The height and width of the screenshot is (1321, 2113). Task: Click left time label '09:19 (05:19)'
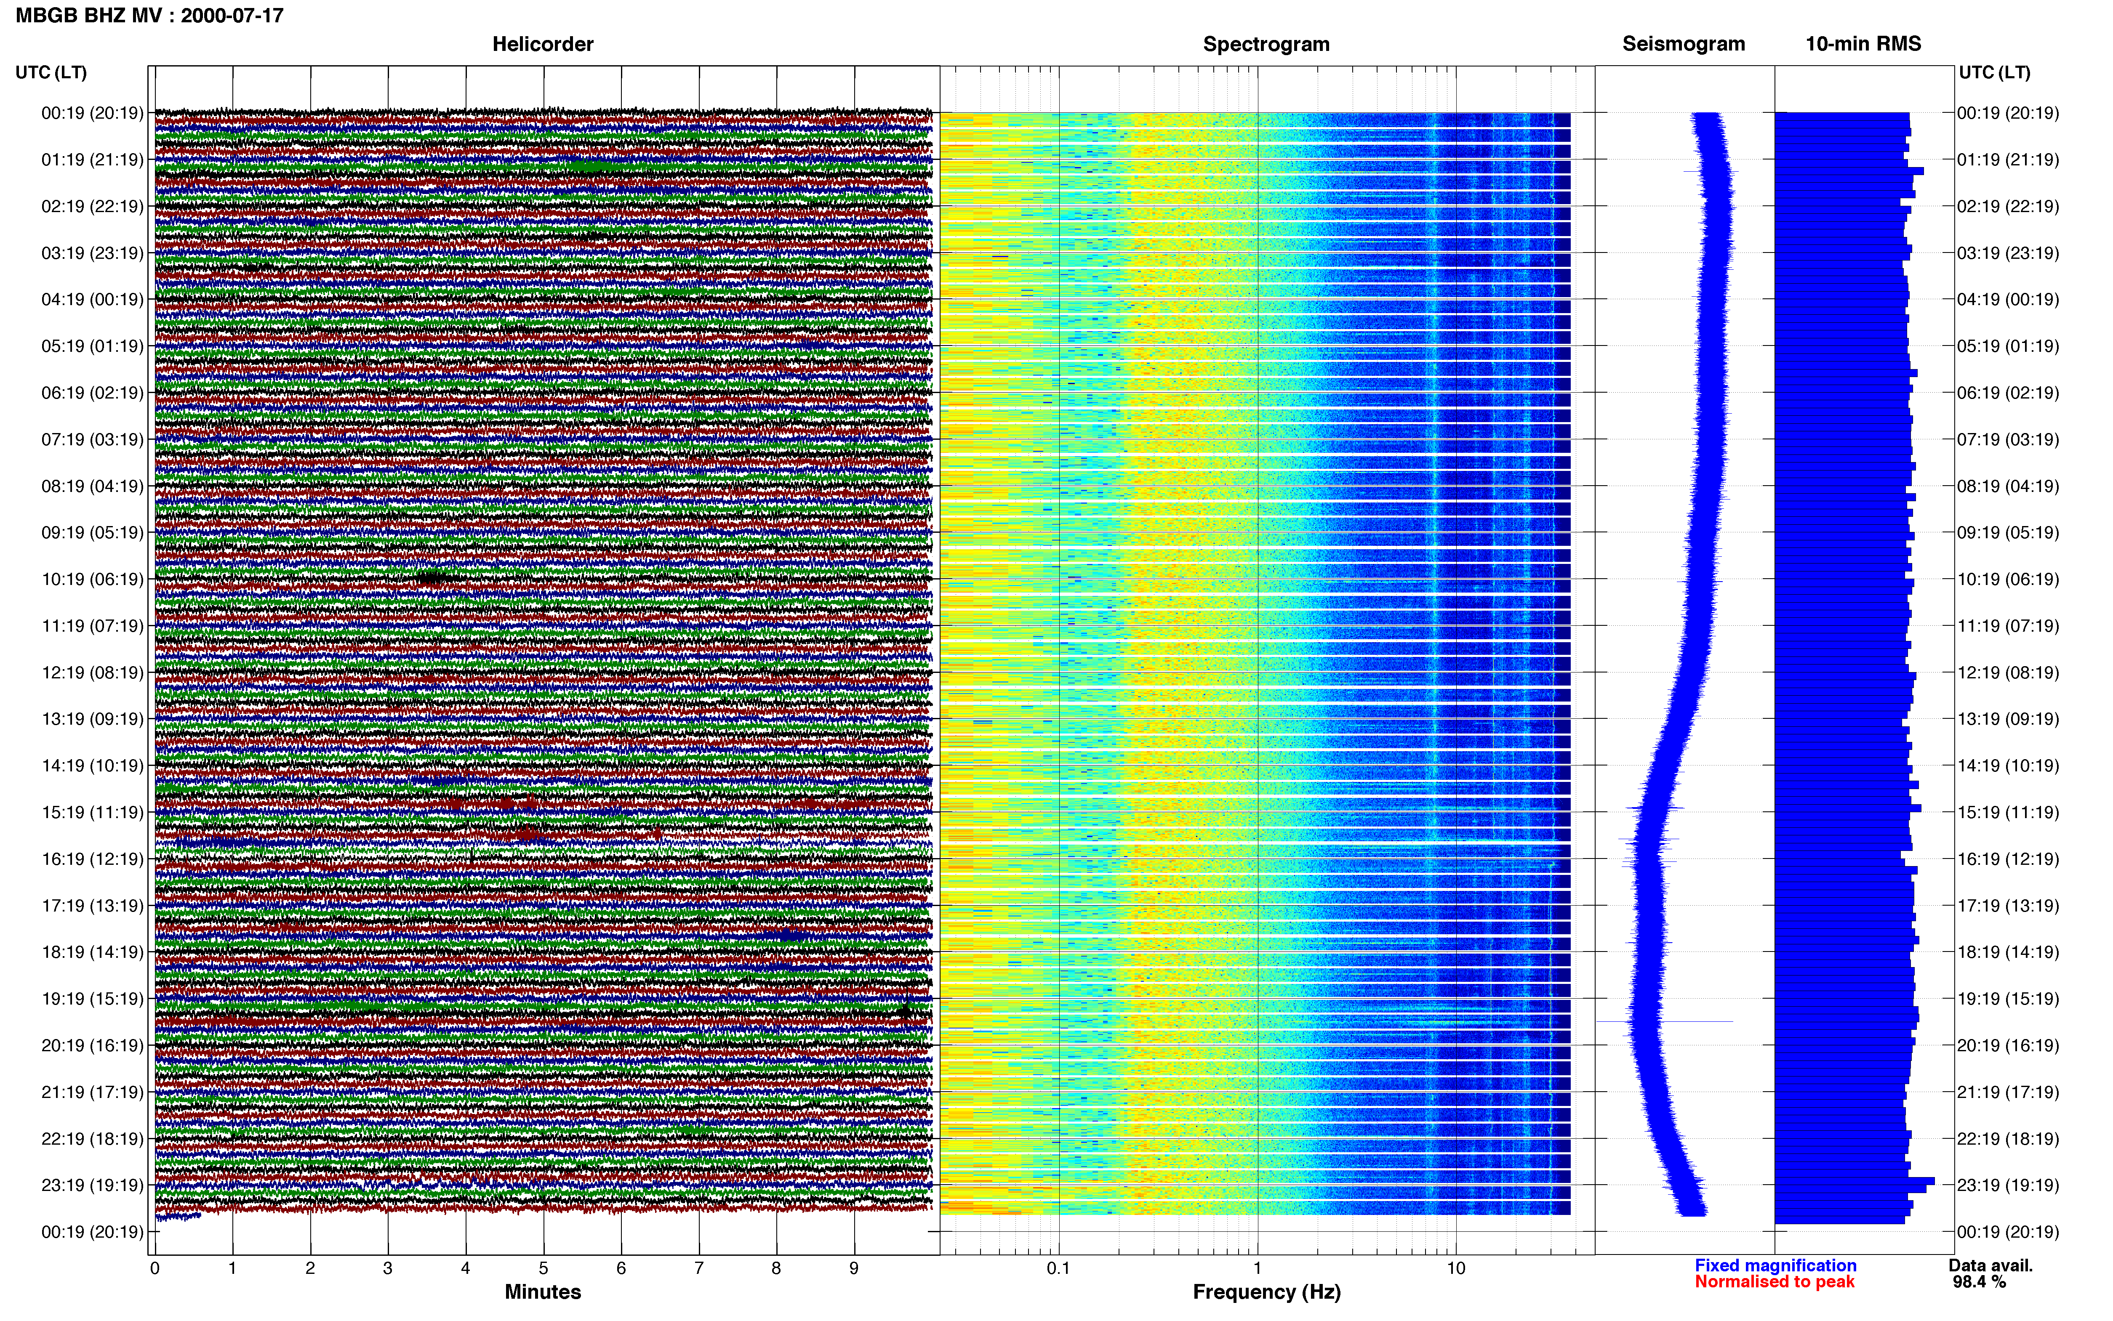[92, 532]
